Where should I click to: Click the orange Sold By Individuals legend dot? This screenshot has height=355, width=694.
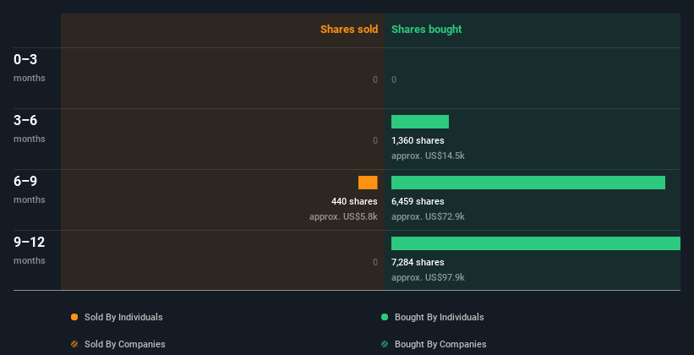[74, 317]
